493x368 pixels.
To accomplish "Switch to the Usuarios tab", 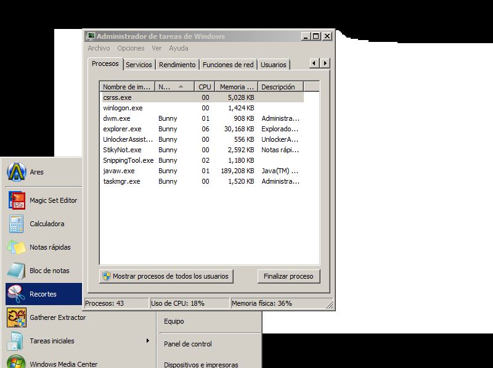I will 274,65.
